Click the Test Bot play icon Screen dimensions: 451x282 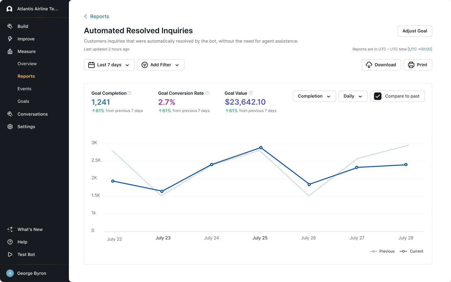[x=10, y=254]
